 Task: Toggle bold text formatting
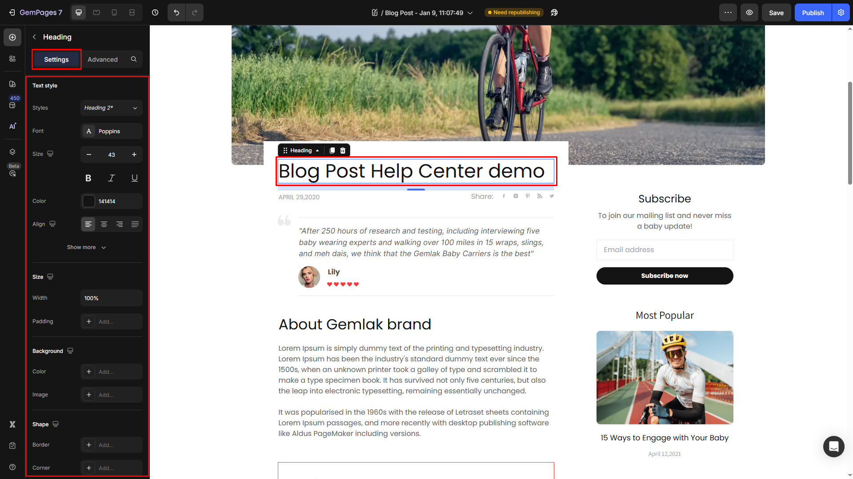88,178
